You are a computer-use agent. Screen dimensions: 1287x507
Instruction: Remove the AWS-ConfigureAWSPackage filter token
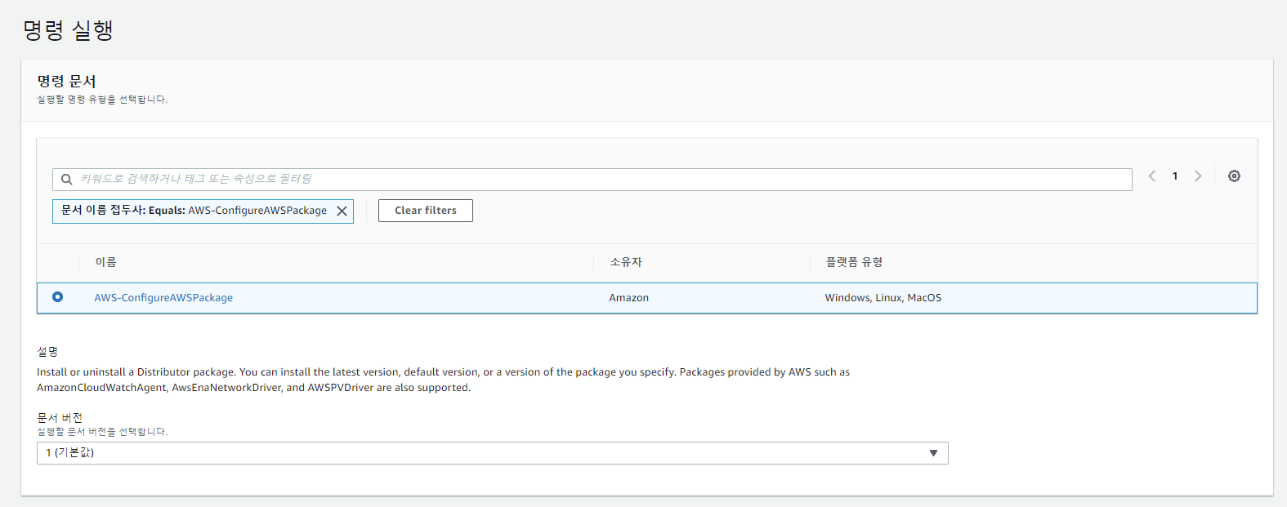click(x=342, y=211)
